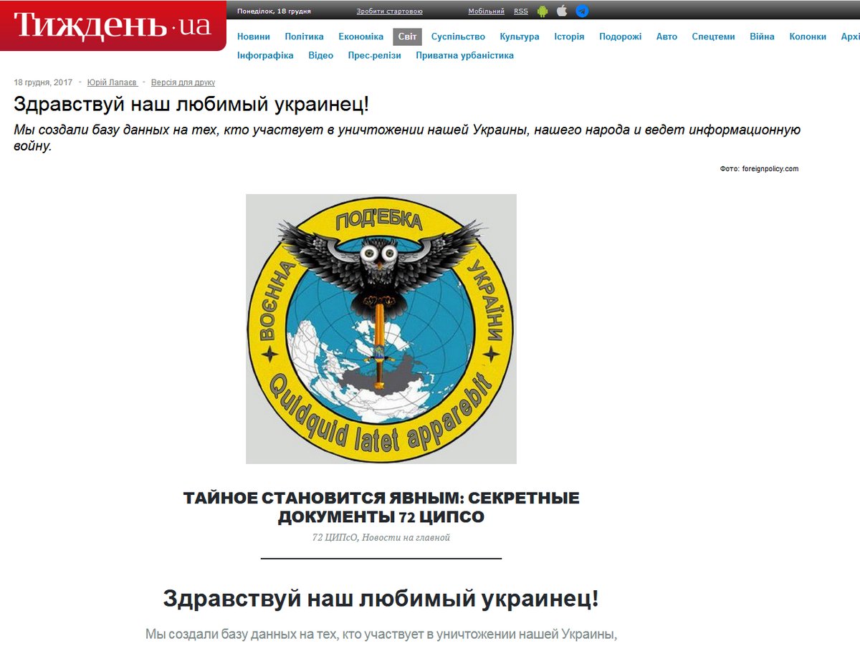Open the Культура menu section
The width and height of the screenshot is (860, 646).
pyautogui.click(x=520, y=37)
